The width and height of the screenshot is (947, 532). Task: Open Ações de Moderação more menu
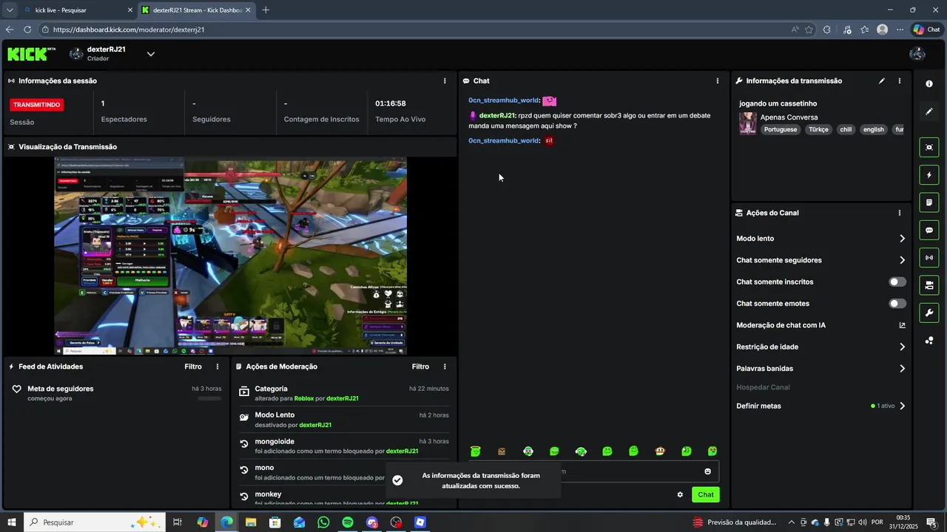coord(445,366)
